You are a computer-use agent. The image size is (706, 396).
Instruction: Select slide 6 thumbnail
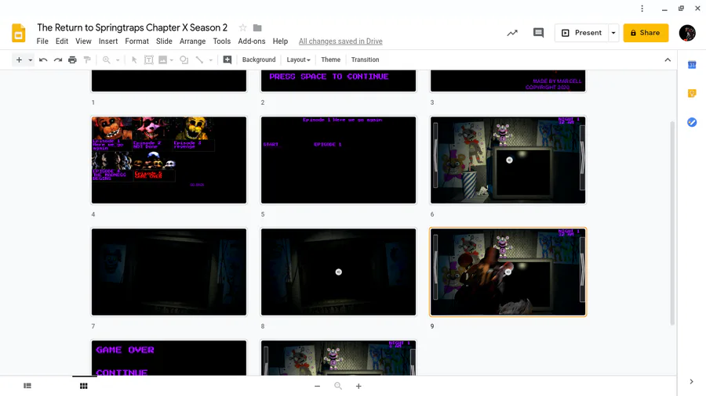click(x=508, y=160)
